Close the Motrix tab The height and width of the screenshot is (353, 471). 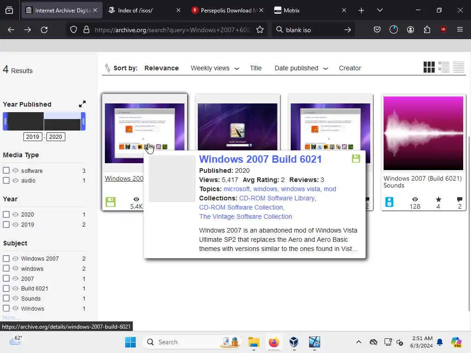(x=344, y=10)
